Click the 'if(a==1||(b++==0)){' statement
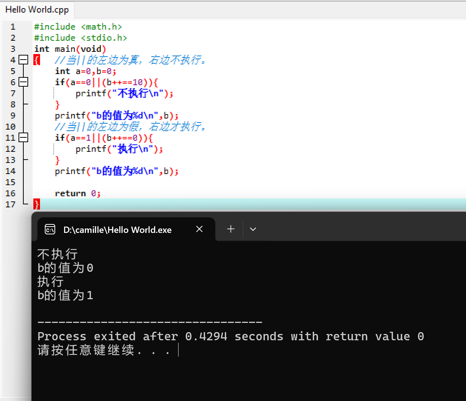 104,138
